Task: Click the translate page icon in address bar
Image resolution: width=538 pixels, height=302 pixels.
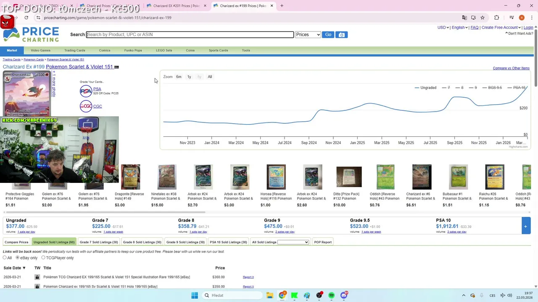Action: click(464, 18)
